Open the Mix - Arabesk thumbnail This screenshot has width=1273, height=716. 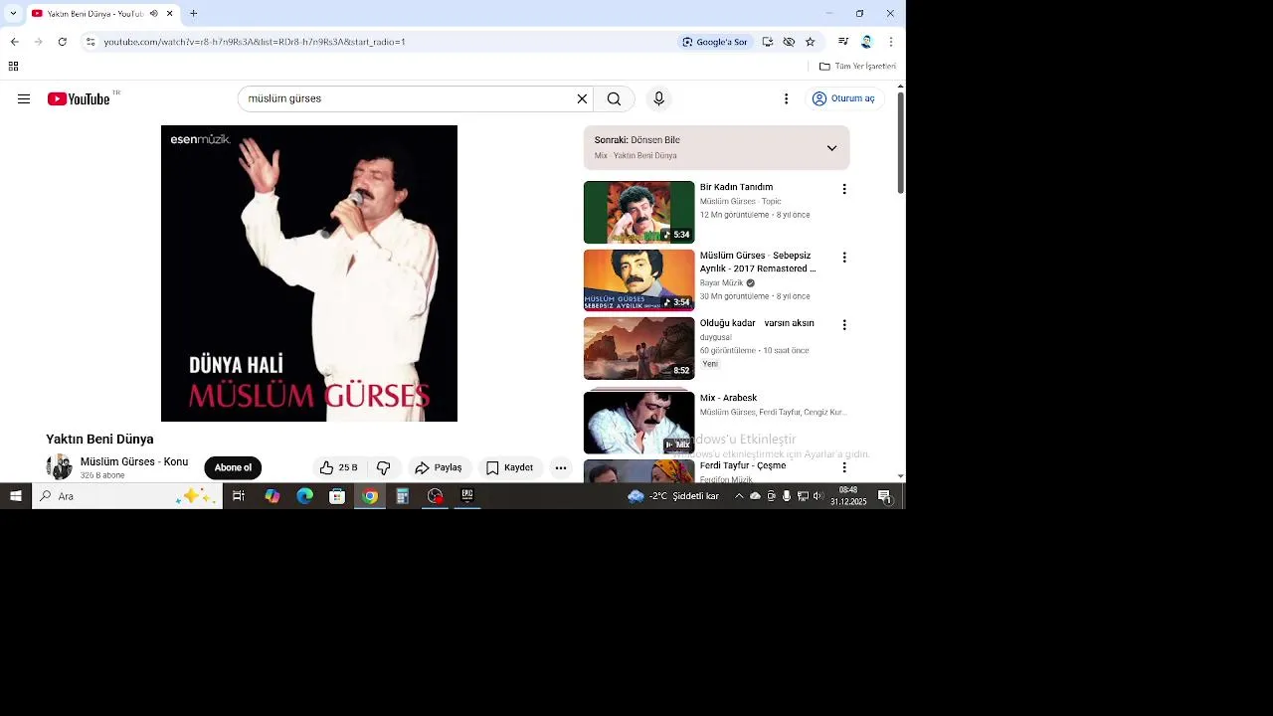click(x=638, y=422)
